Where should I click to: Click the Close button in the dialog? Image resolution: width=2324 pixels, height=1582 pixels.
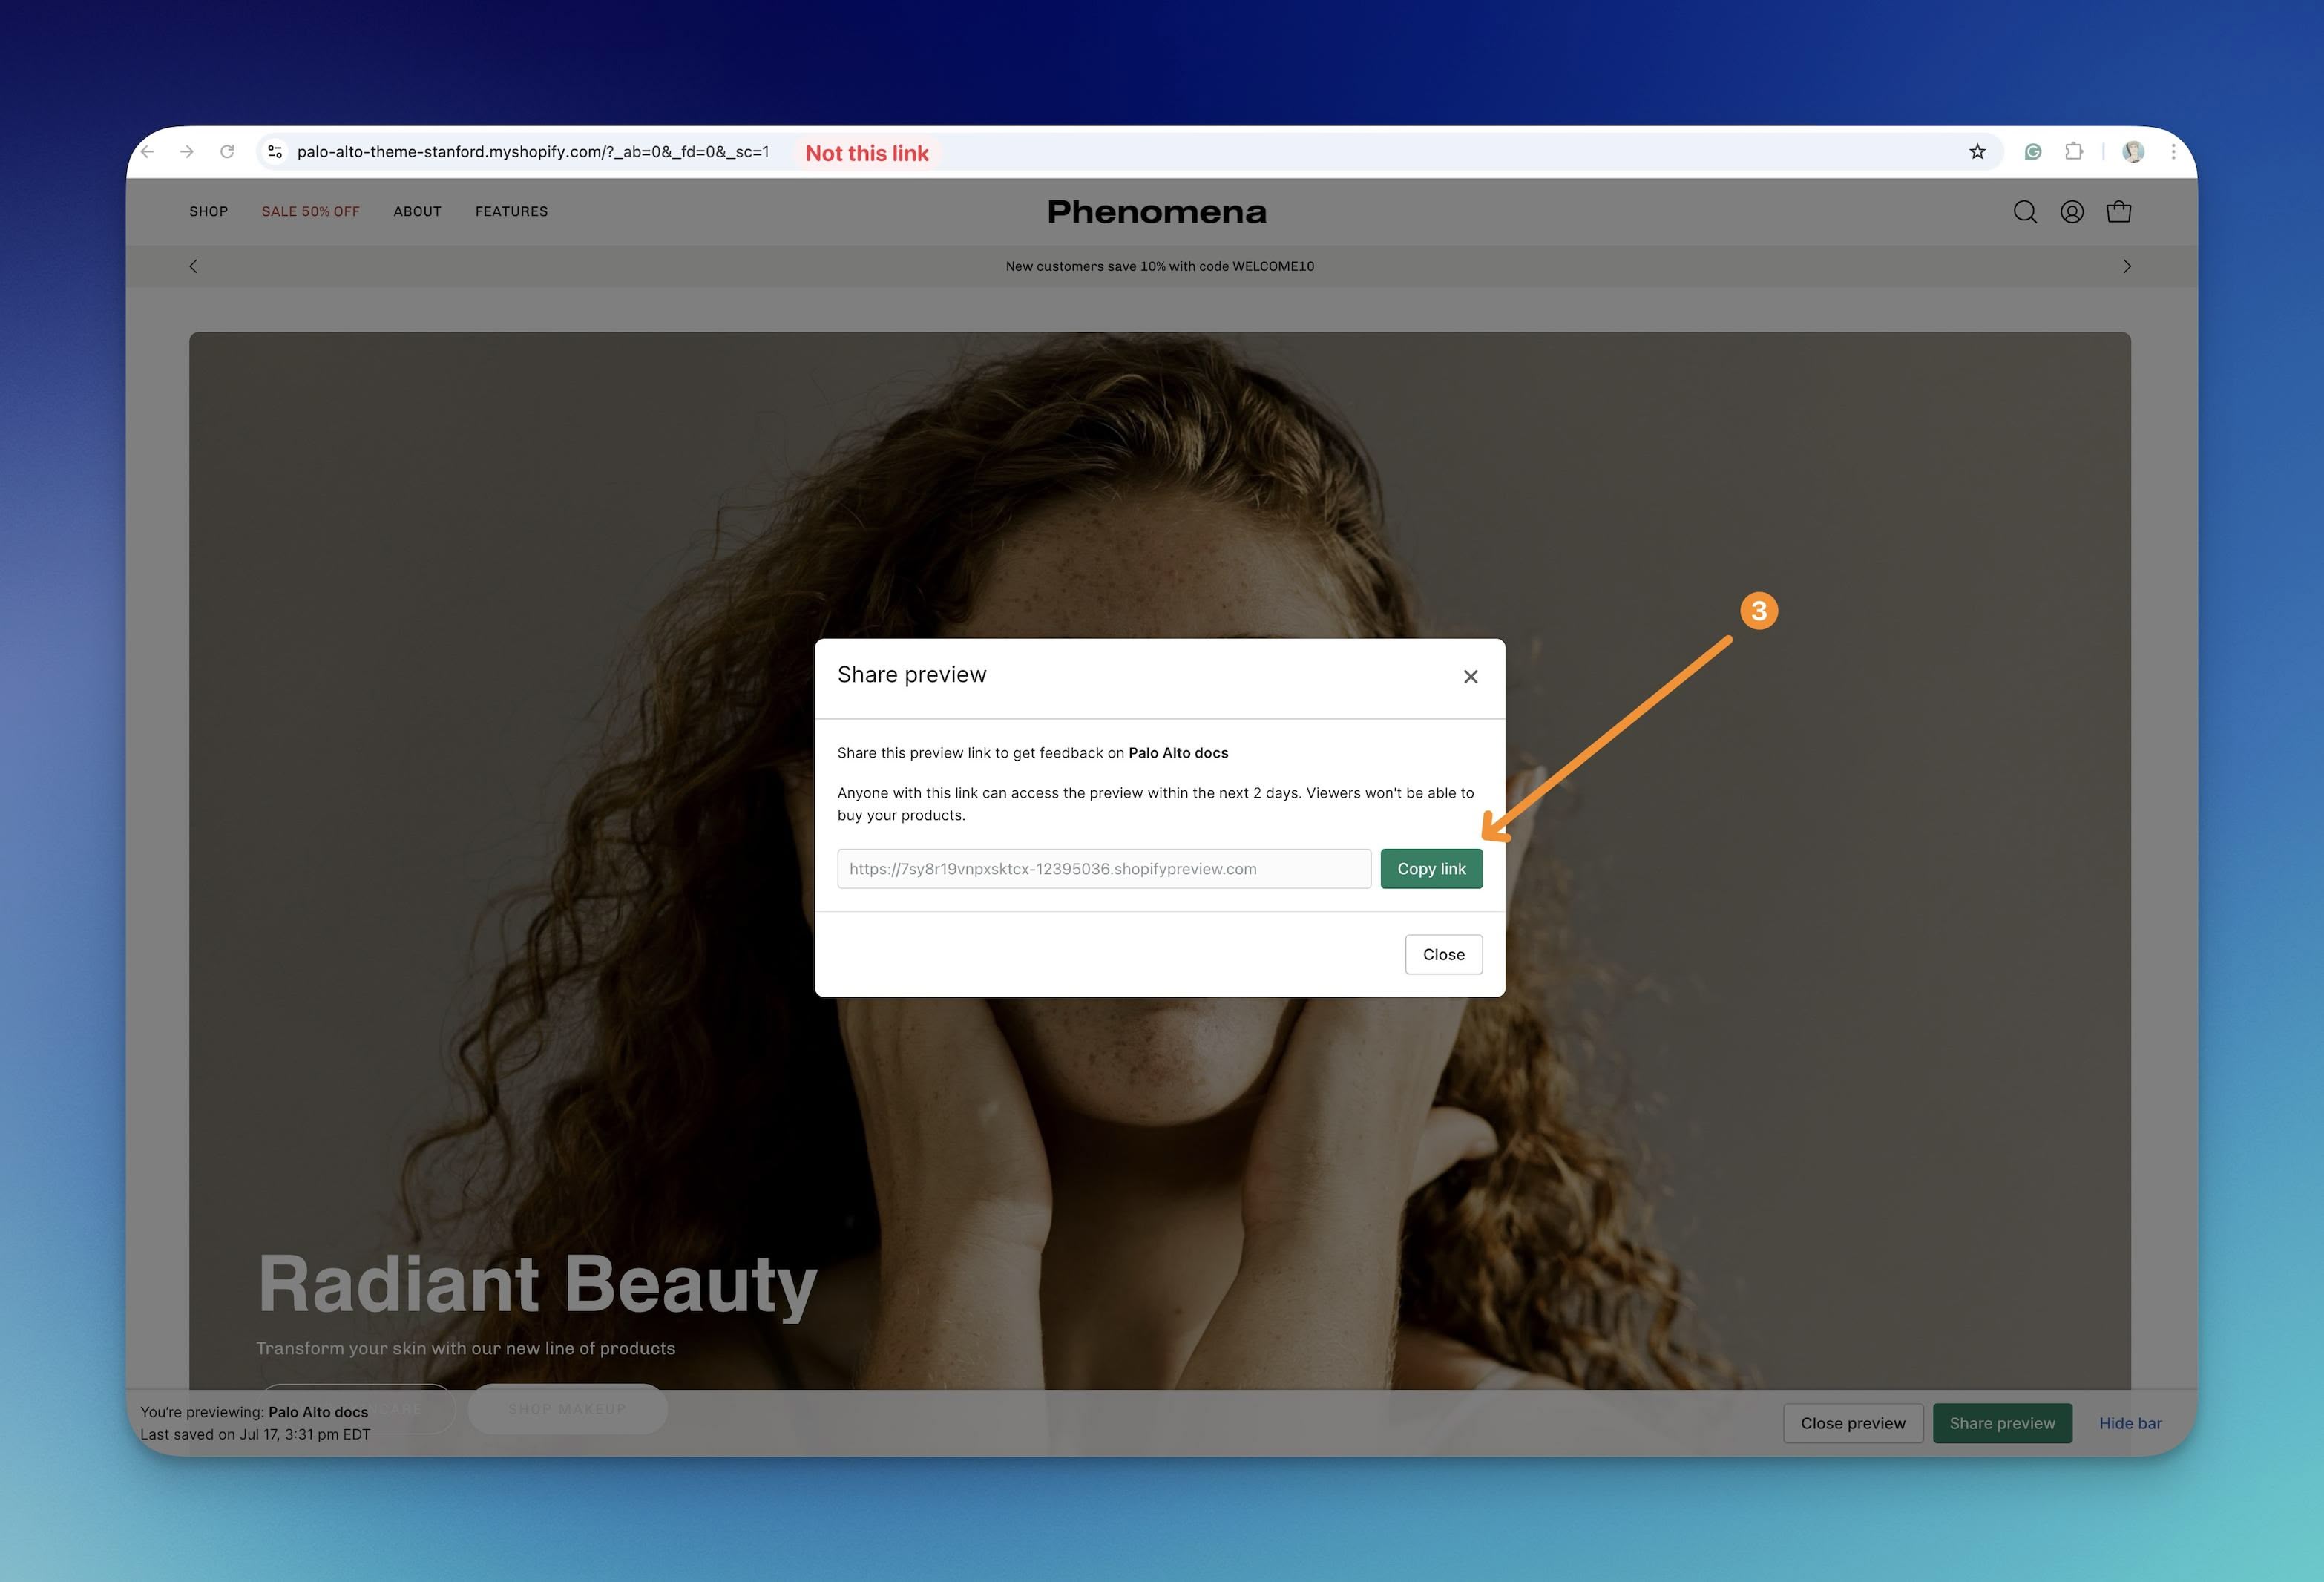coord(1443,955)
